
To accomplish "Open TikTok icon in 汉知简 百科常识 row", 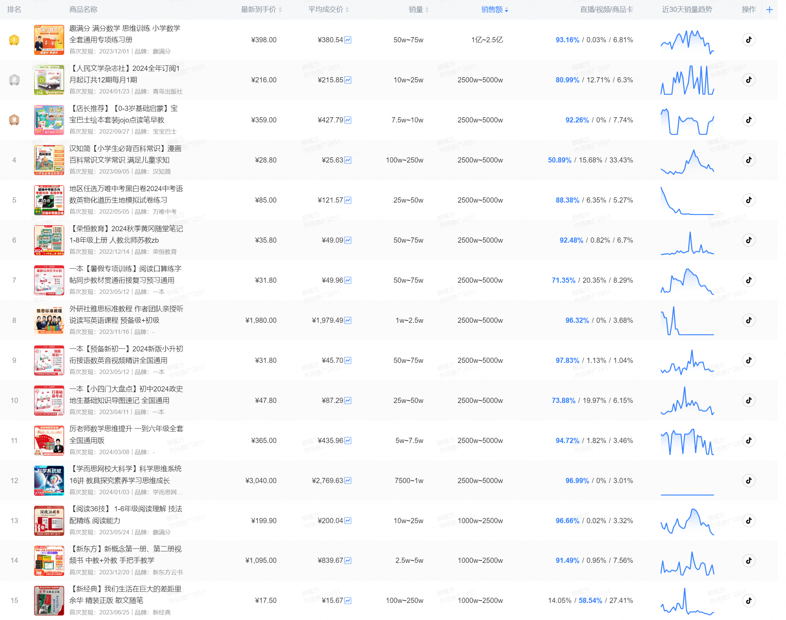I will coord(749,160).
